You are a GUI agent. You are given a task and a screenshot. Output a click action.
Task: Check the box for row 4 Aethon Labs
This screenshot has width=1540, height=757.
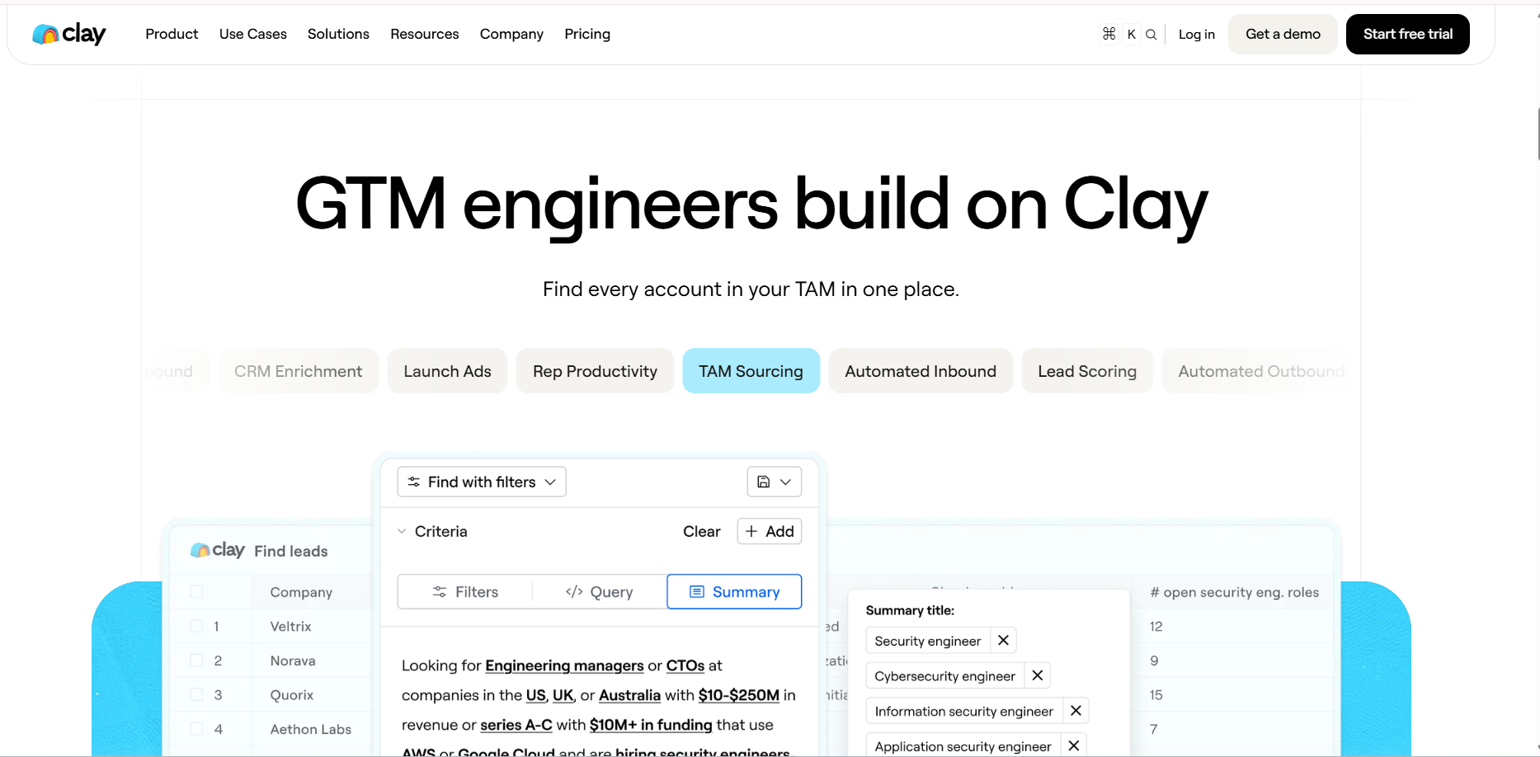(196, 728)
